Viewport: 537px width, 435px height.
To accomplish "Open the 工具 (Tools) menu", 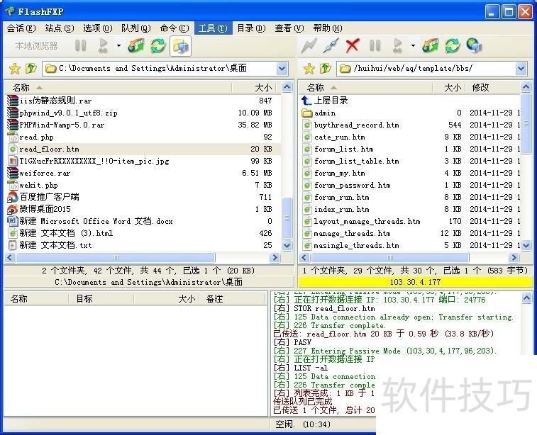I will pyautogui.click(x=211, y=28).
